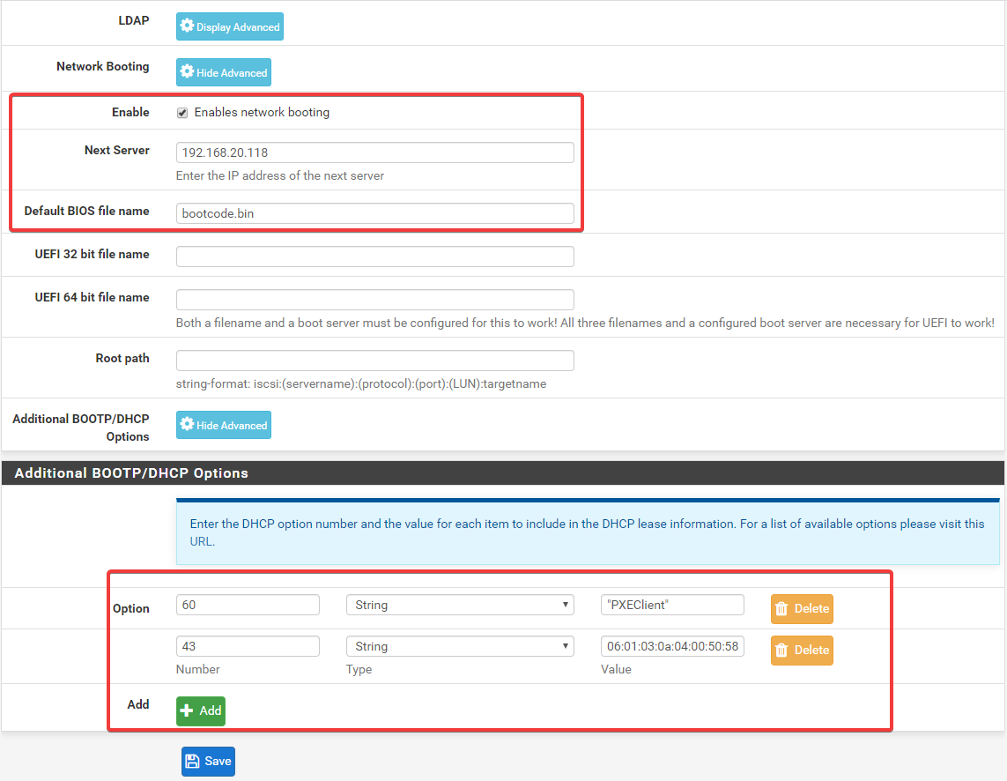This screenshot has width=1007, height=781.
Task: Click the option number 60 field
Action: tap(248, 605)
